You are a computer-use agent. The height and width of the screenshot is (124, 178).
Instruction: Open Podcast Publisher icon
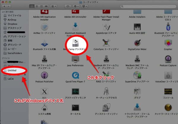coord(44,75)
